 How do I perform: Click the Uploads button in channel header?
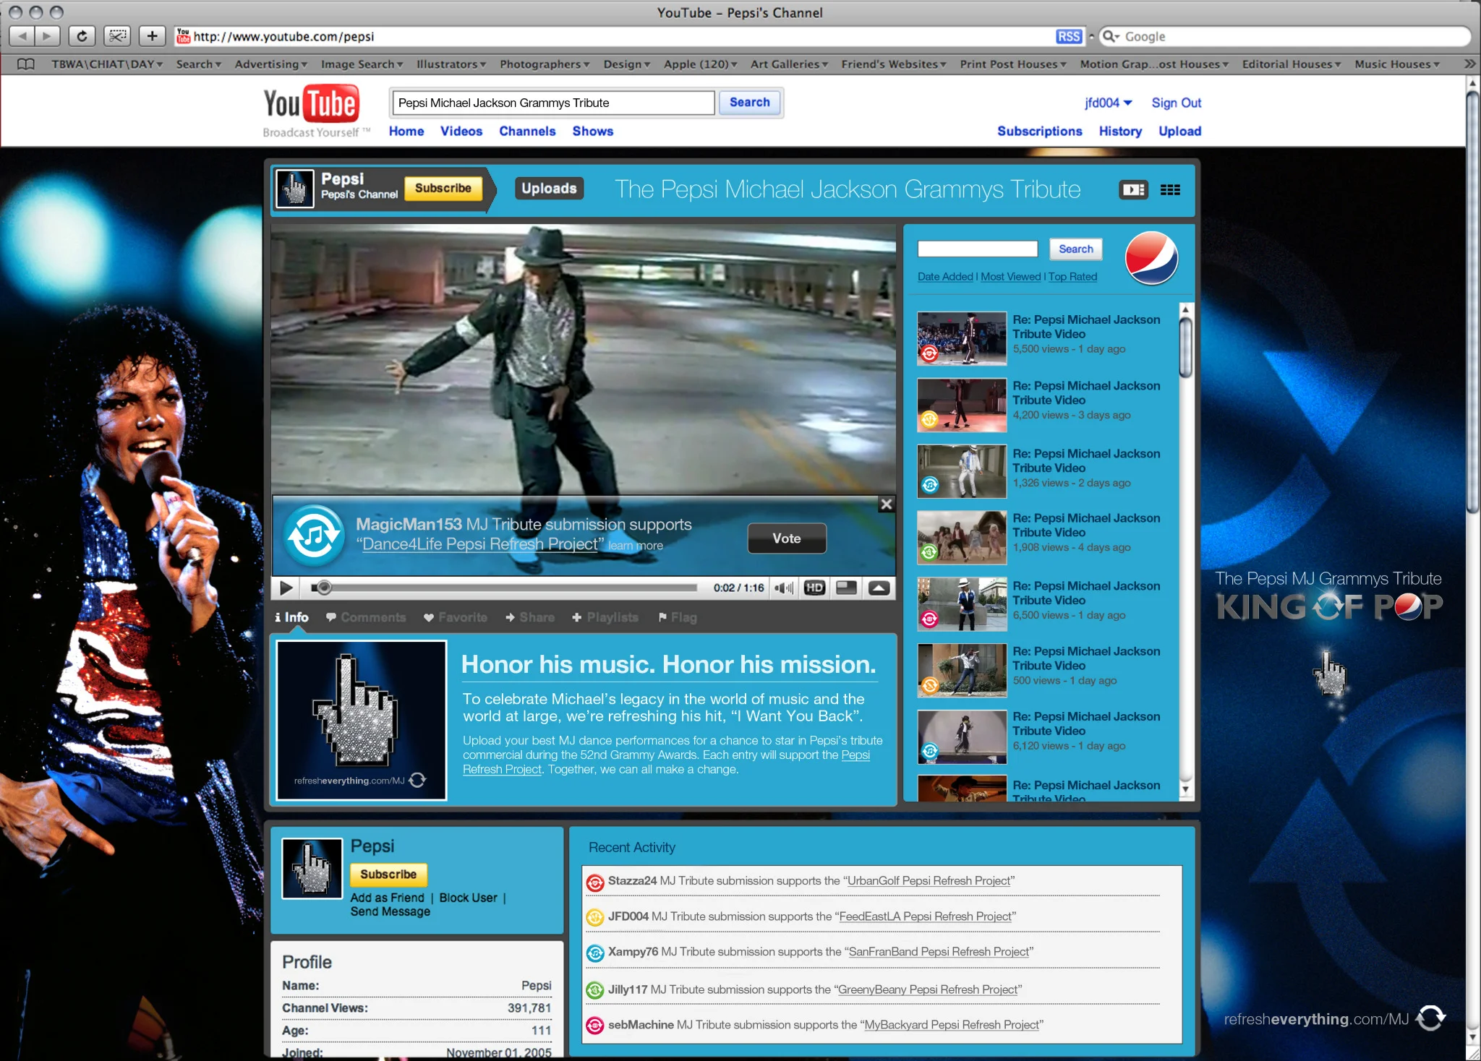point(549,189)
